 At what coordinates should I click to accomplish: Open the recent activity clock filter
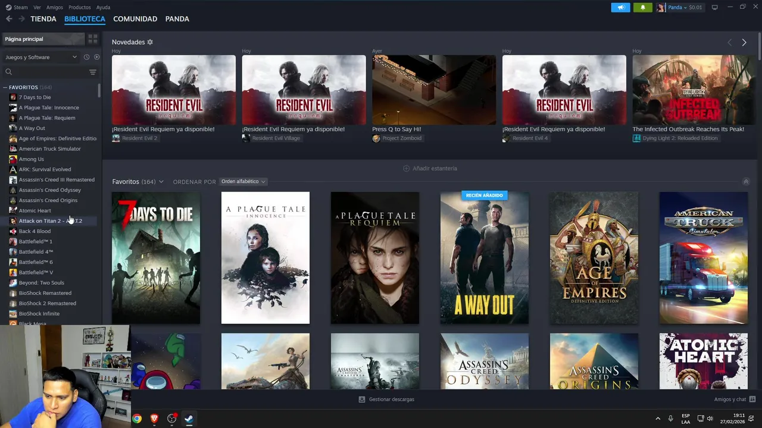point(86,57)
